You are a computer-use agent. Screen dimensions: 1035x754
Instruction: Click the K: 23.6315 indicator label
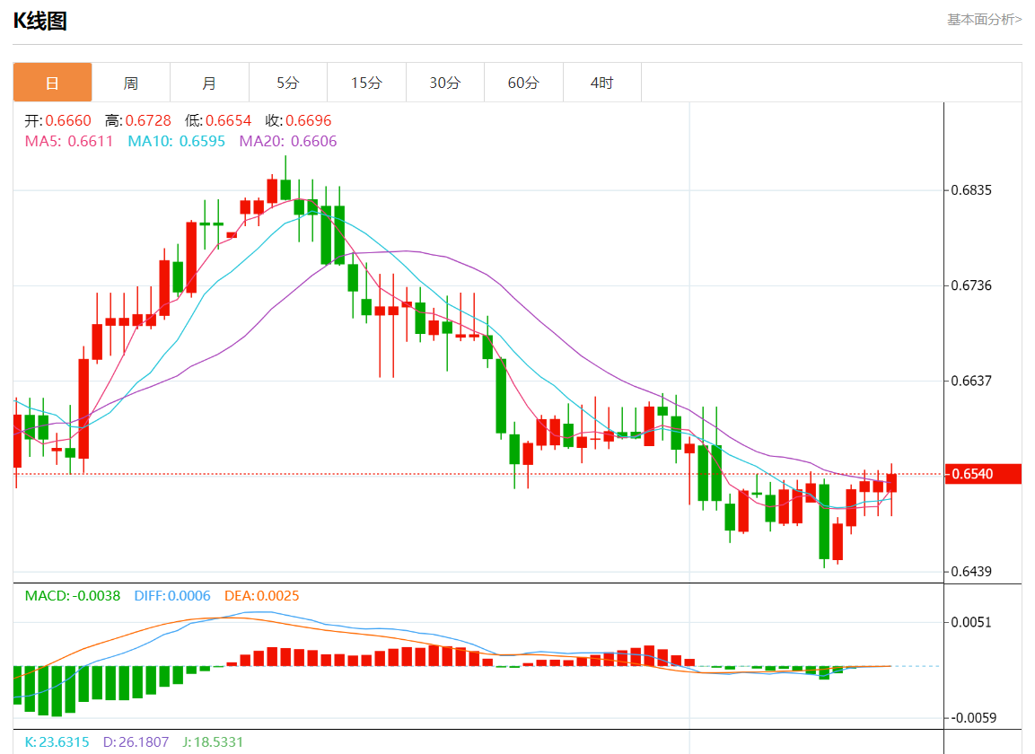(x=57, y=742)
